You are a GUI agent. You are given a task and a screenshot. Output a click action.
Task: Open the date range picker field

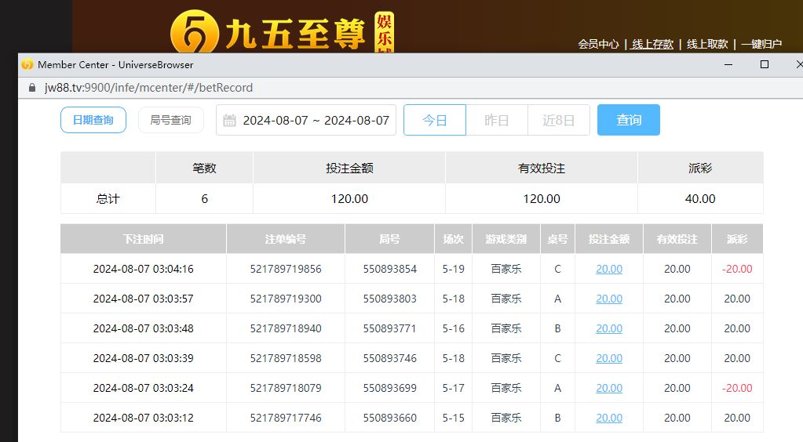(x=314, y=120)
